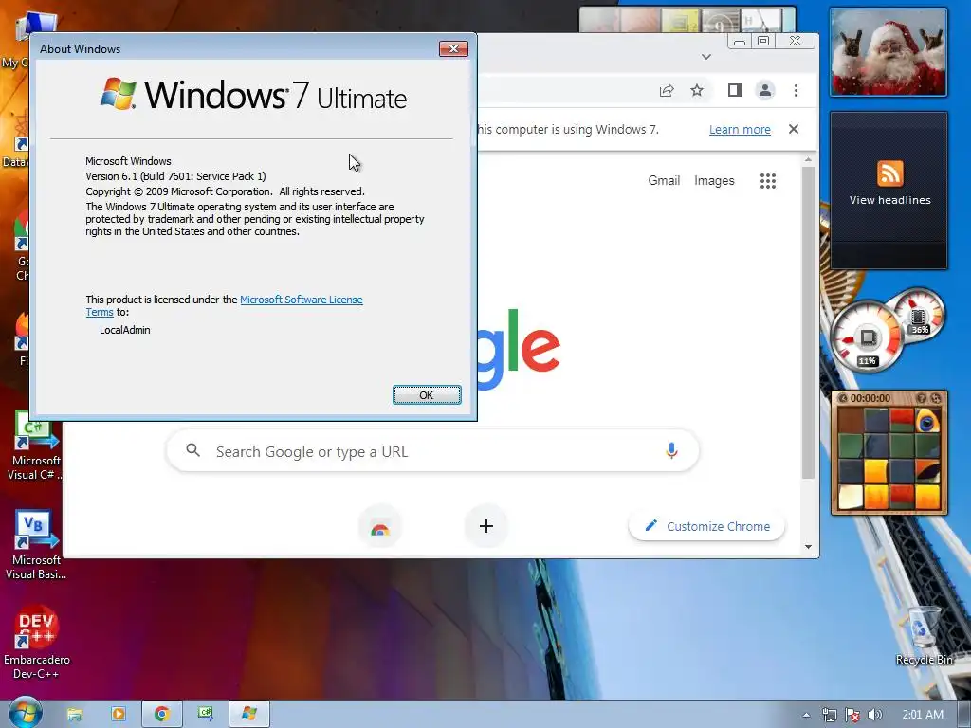
Task: Open Windows Media Player taskbar icon
Action: [119, 714]
